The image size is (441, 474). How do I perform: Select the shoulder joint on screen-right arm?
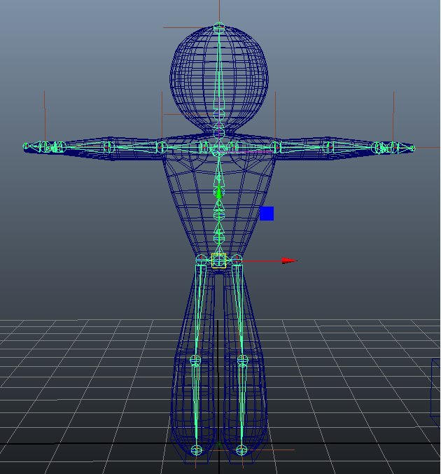[x=275, y=148]
